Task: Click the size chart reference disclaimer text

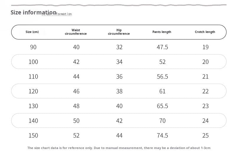Action: point(119,148)
